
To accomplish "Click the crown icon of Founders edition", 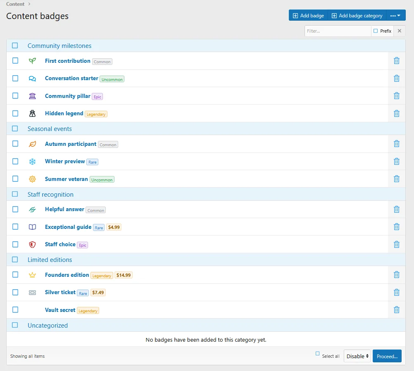I will [32, 275].
